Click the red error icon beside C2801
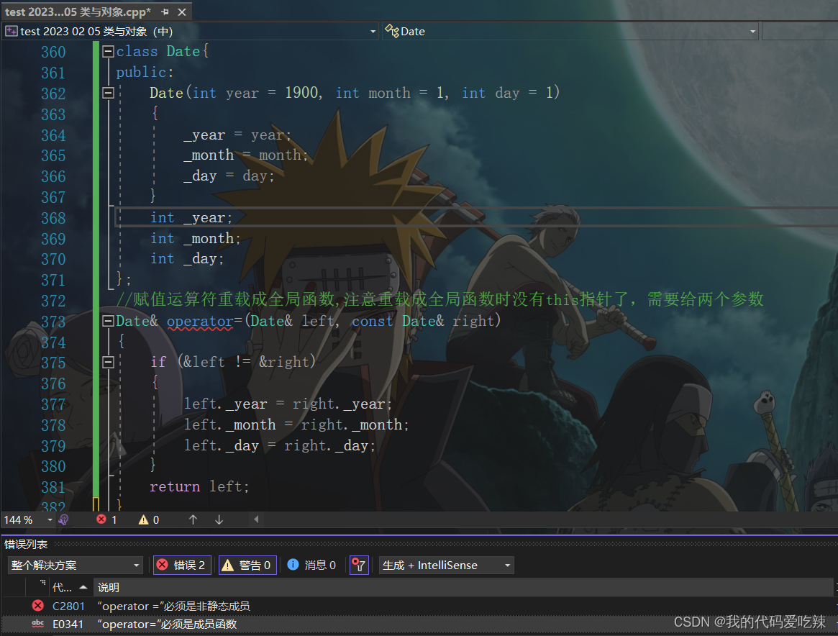The image size is (838, 636). (x=38, y=606)
